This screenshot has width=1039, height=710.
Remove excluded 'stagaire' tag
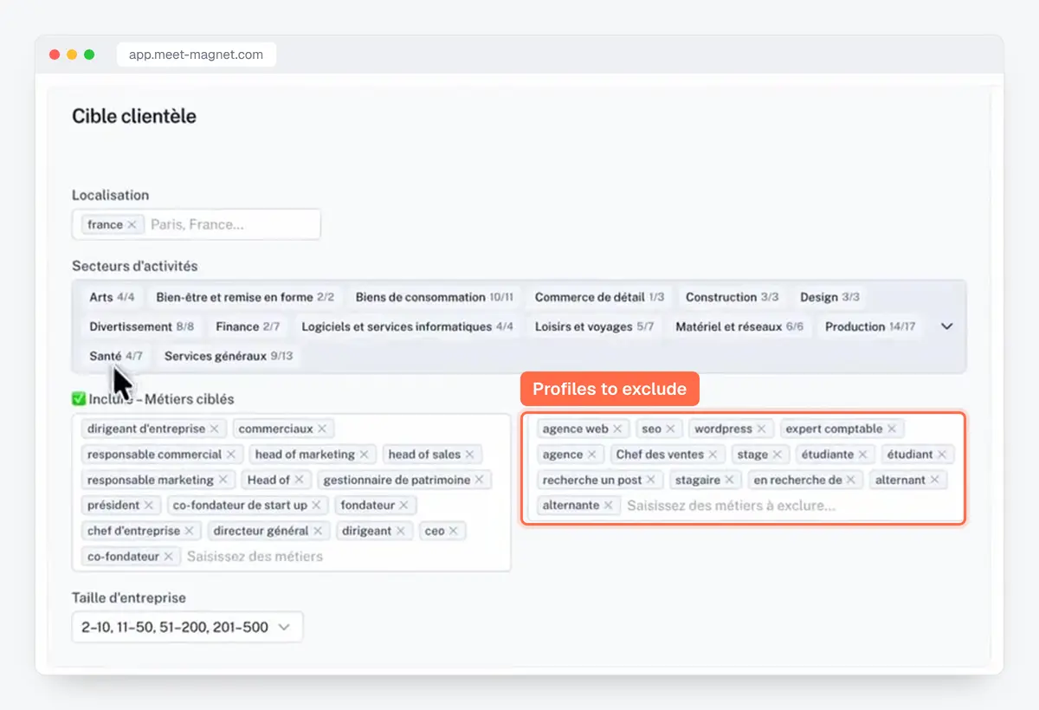coord(729,480)
